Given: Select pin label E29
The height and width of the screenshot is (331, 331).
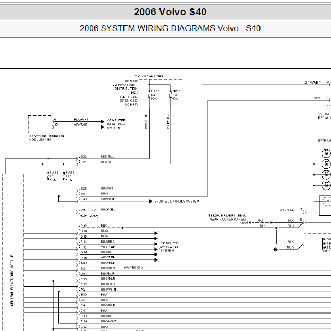Looking at the screenshot, I should pyautogui.click(x=84, y=188).
